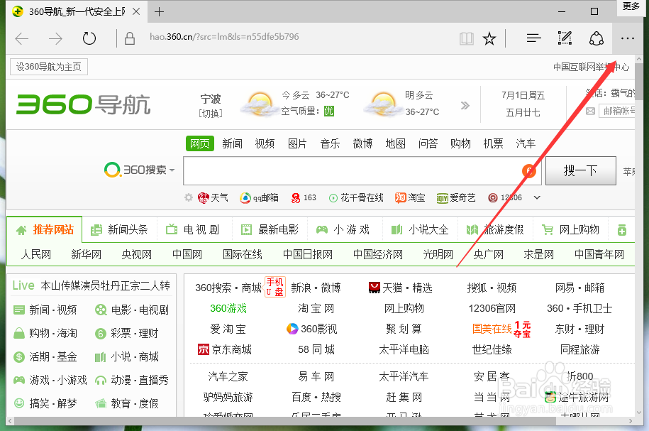The height and width of the screenshot is (431, 649).
Task: Select the 图片 search tab
Action: pos(297,143)
